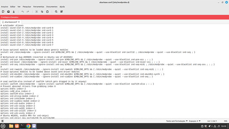The width and height of the screenshot is (229, 129).
Task: Open a file using the toolbar icon
Action: click(9, 12)
